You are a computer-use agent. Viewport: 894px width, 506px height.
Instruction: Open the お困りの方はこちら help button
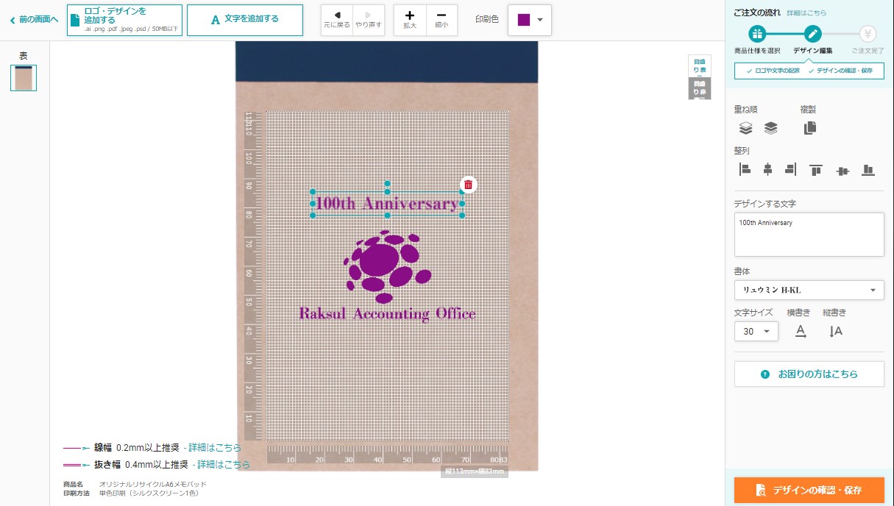[809, 374]
